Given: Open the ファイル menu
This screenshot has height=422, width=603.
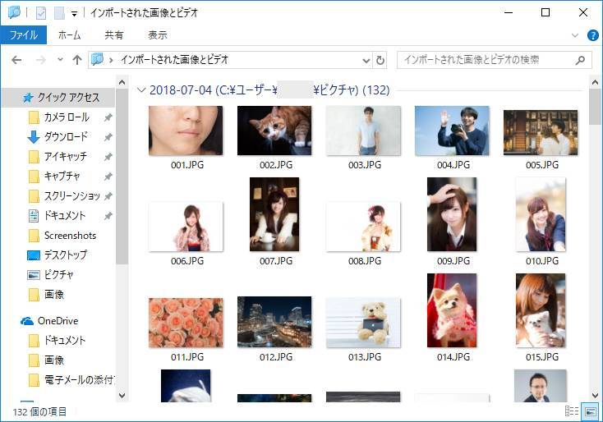Looking at the screenshot, I should click(x=24, y=35).
